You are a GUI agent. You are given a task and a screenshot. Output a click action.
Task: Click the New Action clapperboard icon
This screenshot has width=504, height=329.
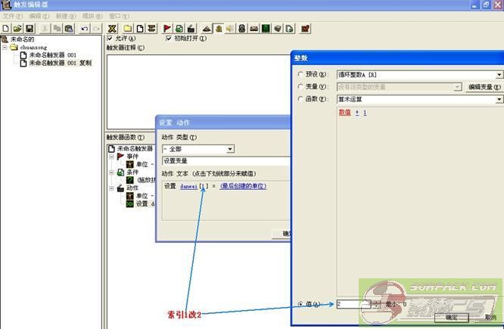click(x=190, y=28)
